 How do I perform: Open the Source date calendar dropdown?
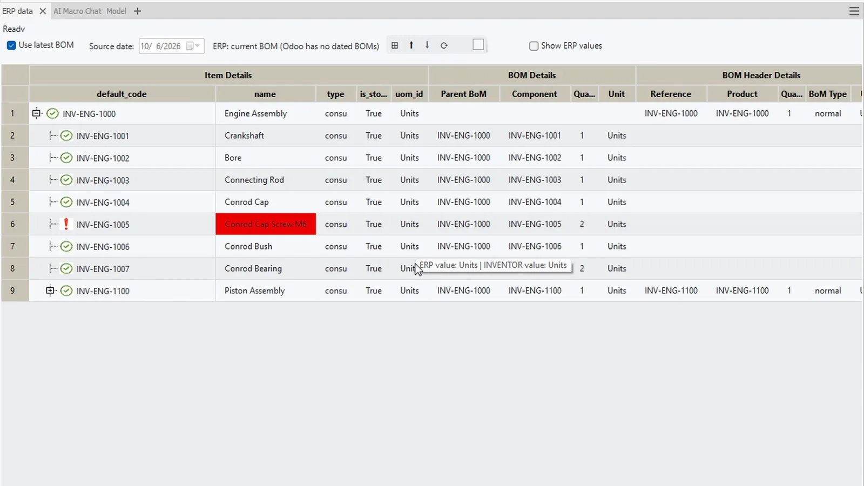[193, 46]
